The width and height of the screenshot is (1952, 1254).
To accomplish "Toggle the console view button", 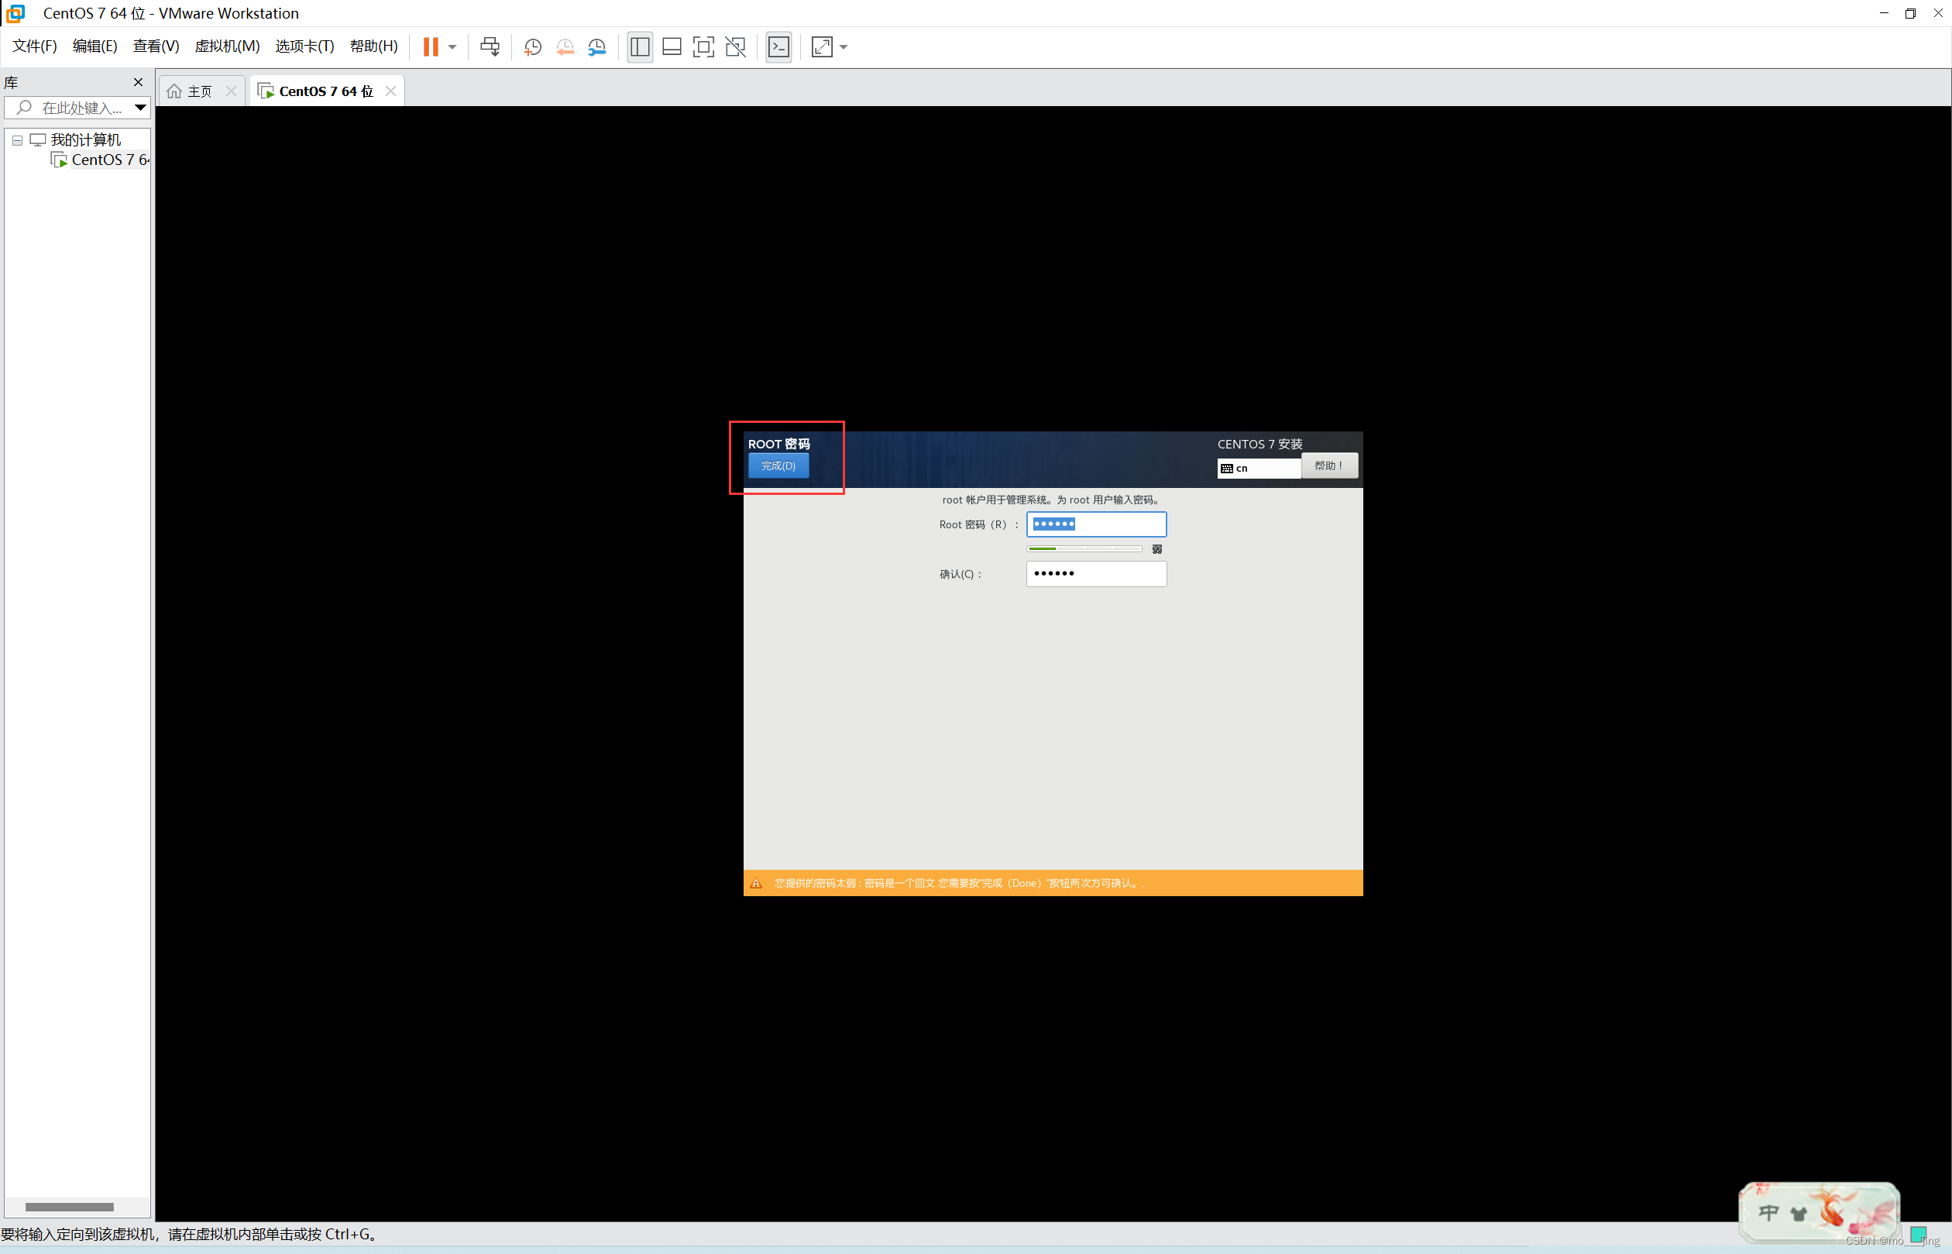I will 778,46.
